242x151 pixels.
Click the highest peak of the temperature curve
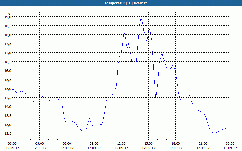141,18
